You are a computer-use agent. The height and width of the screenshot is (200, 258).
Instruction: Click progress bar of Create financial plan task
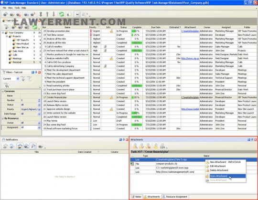pyautogui.click(x=137, y=97)
